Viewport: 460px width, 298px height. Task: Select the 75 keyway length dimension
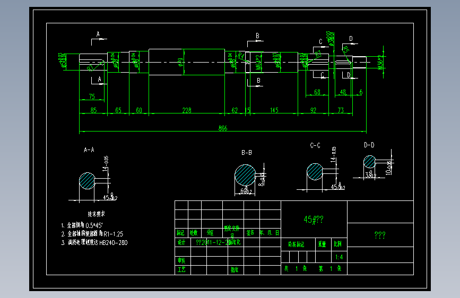click(92, 97)
